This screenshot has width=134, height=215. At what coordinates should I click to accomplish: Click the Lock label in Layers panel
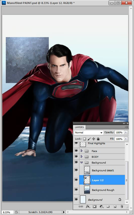78,139
